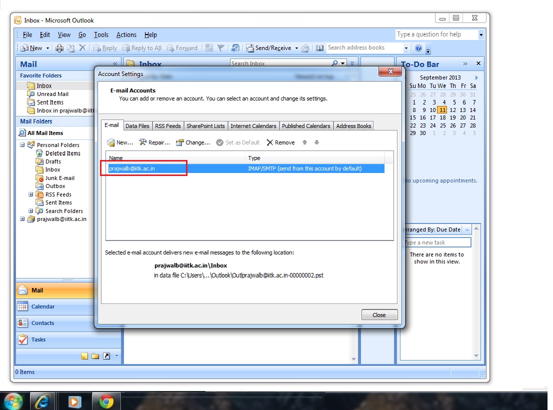The width and height of the screenshot is (553, 410).
Task: Click the Send/Receive toolbar button
Action: (x=268, y=48)
